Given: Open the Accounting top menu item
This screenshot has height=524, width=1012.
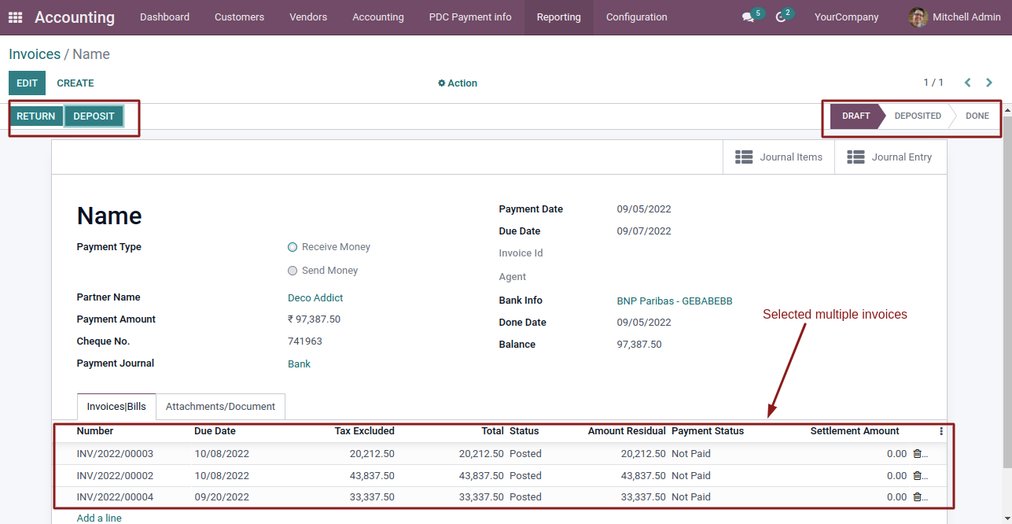Looking at the screenshot, I should 378,17.
